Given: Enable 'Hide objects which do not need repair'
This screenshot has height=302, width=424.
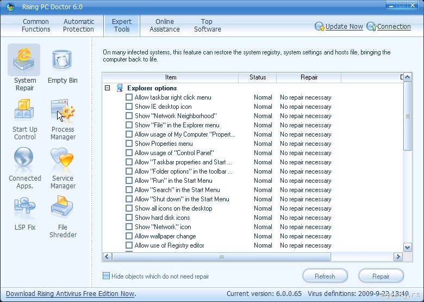Looking at the screenshot, I should (106, 276).
